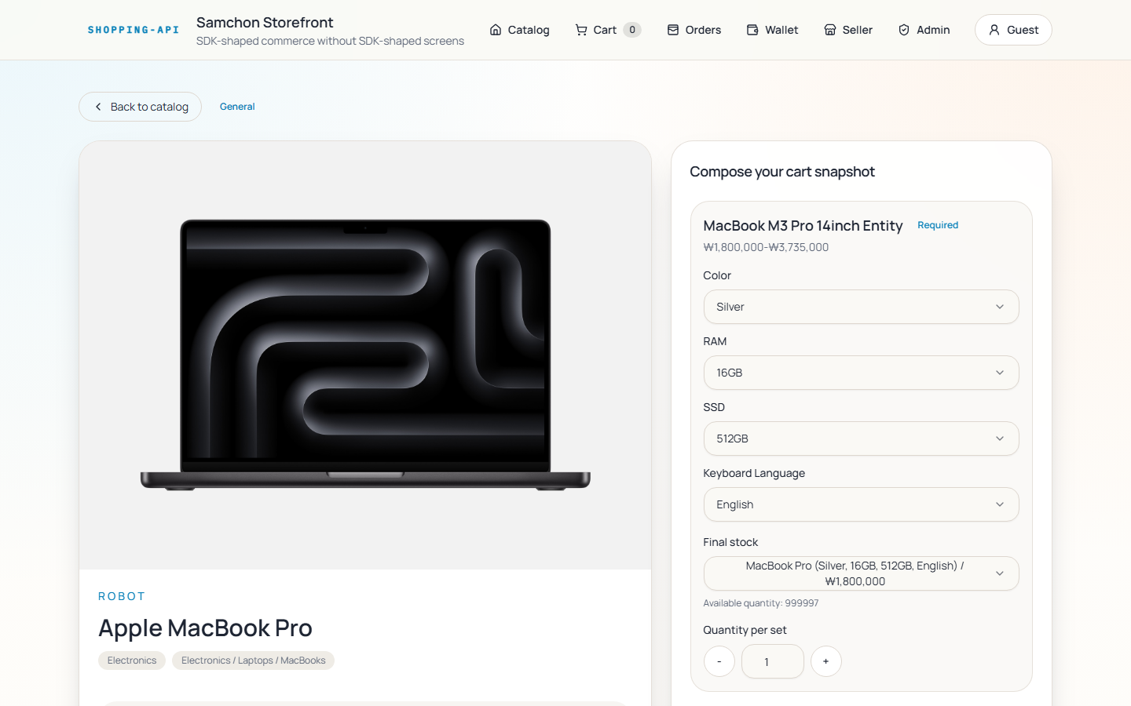Screen dimensions: 1131x706
Task: Increase quantity with the plus button
Action: pyautogui.click(x=825, y=661)
